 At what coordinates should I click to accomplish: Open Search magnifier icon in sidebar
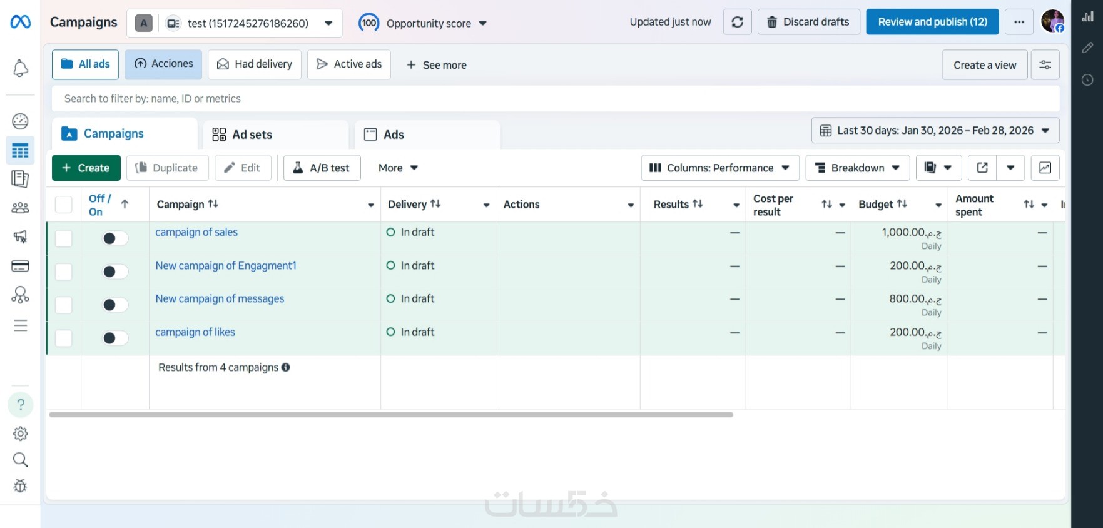[x=20, y=460]
